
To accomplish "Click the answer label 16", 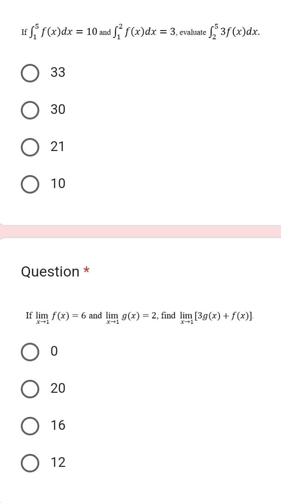I will 57,426.
